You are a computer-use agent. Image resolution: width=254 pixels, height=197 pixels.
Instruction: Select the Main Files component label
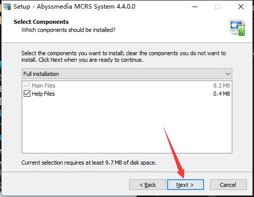click(43, 86)
